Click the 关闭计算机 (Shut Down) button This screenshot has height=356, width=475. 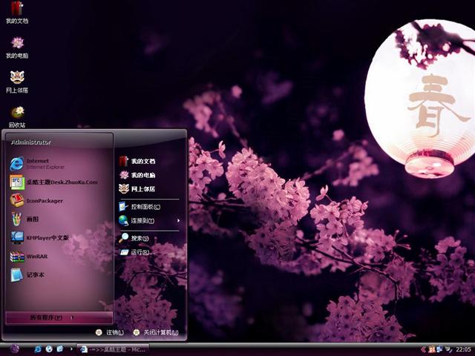(156, 332)
